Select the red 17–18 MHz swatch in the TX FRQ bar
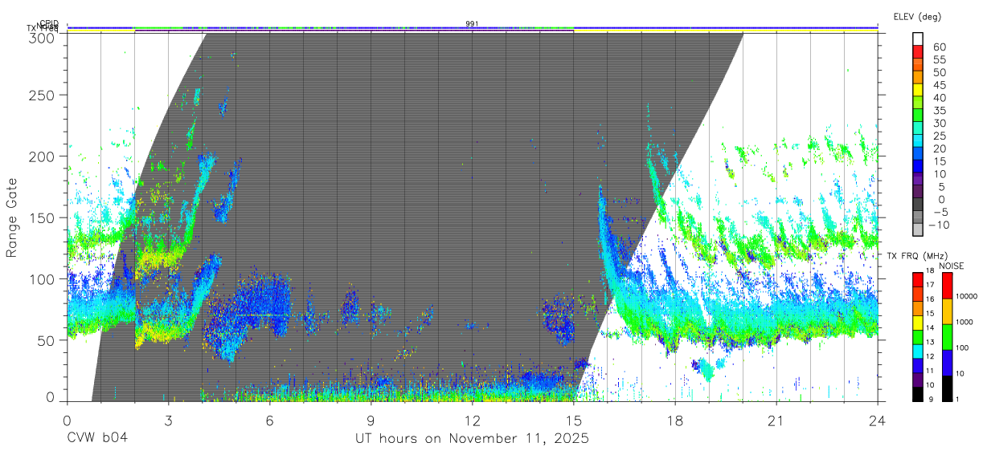The height and width of the screenshot is (455, 987). click(x=918, y=279)
